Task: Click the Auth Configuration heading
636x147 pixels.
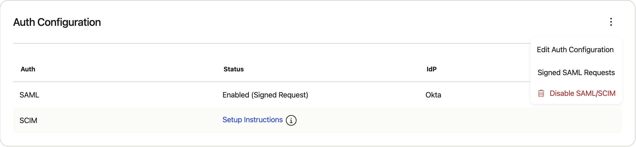Action: [x=57, y=22]
